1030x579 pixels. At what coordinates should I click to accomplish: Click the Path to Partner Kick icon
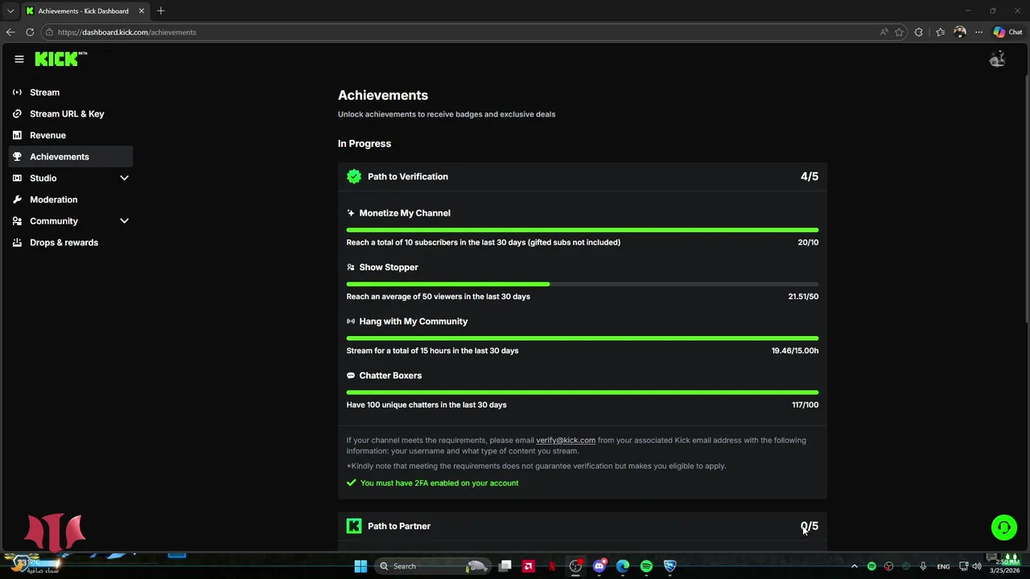[x=354, y=526]
